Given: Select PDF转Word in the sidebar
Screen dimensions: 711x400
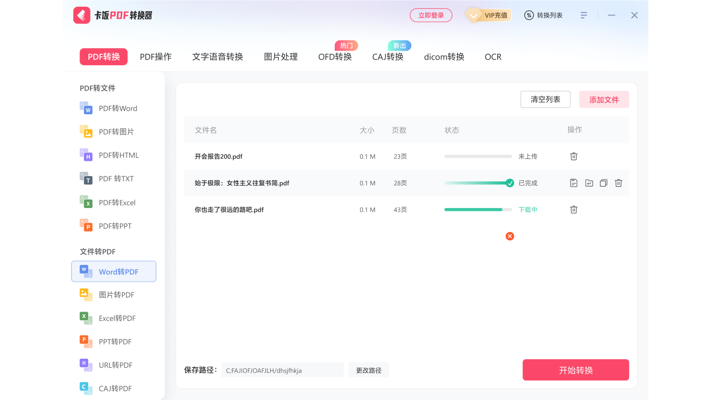Looking at the screenshot, I should pos(118,108).
